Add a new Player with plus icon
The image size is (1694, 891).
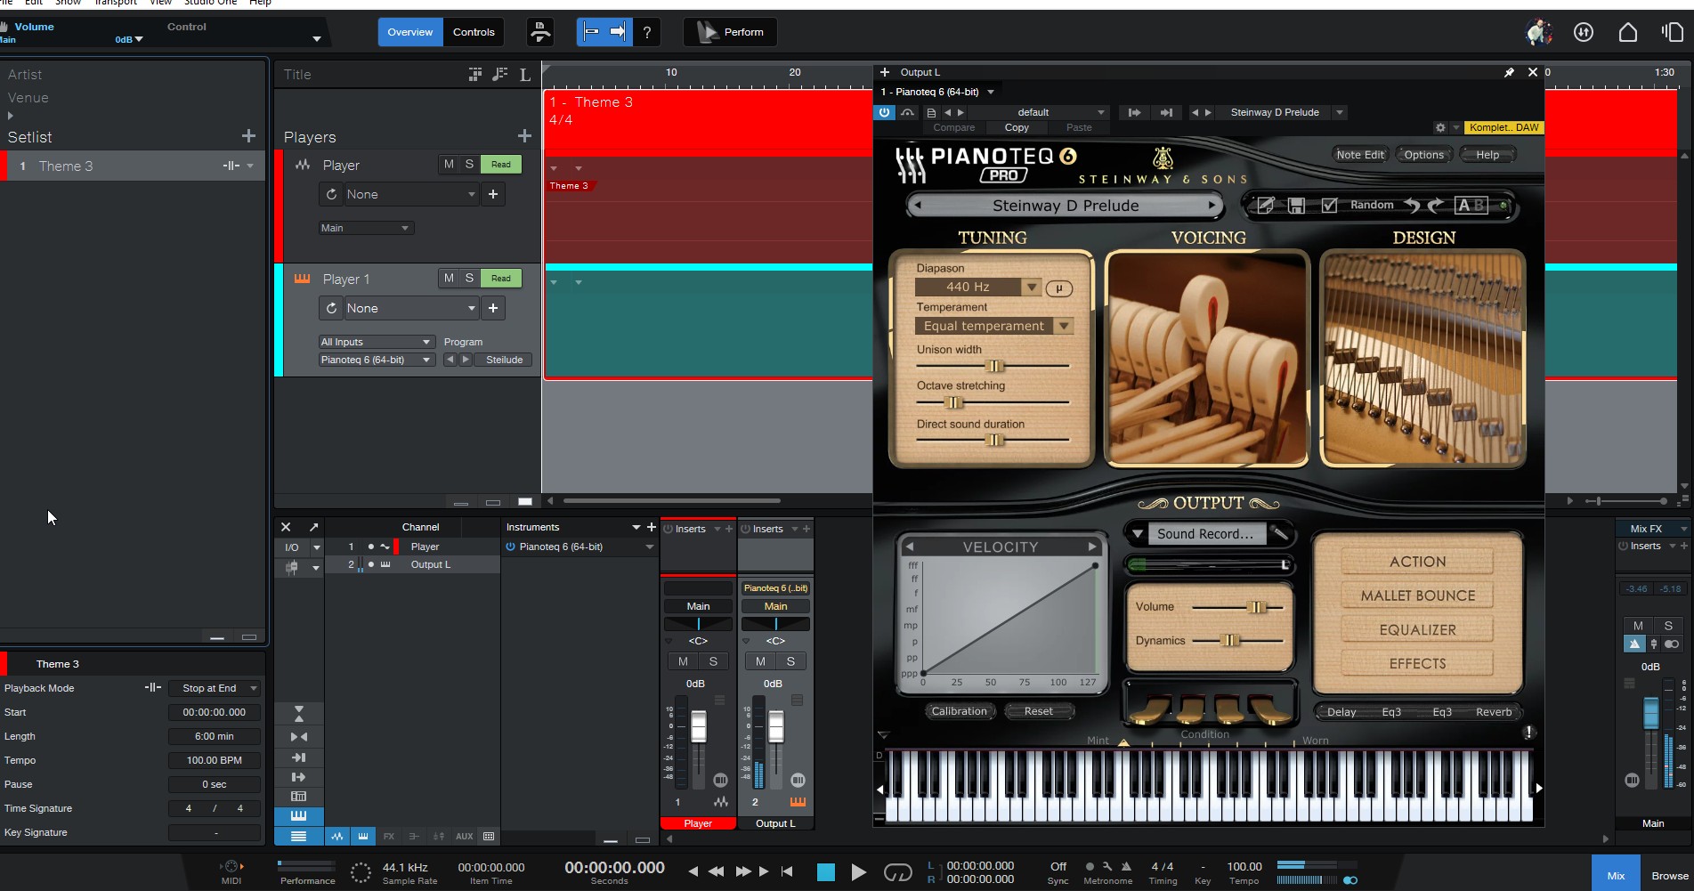[524, 136]
